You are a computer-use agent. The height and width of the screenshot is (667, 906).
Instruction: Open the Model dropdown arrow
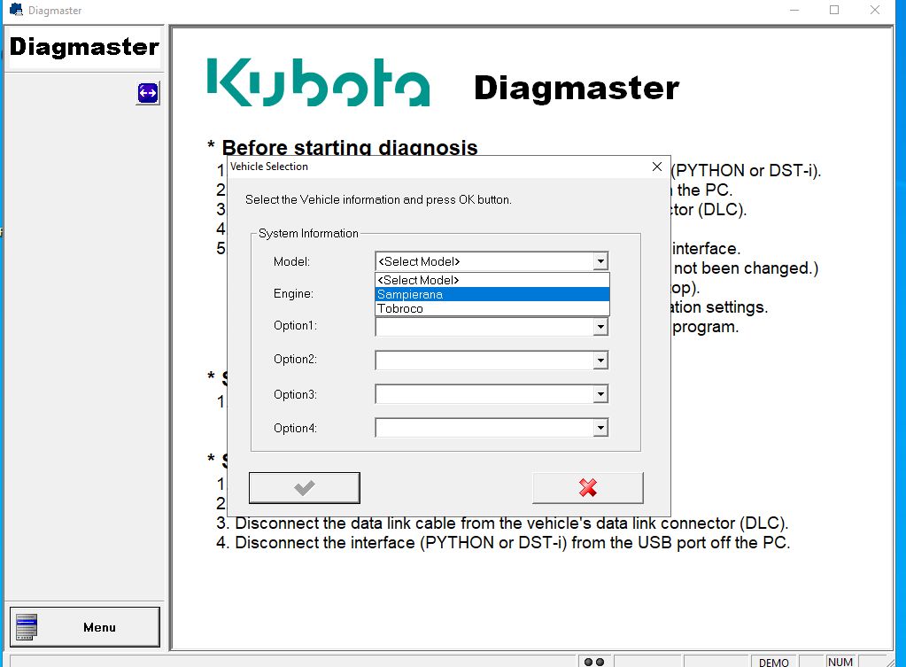pos(601,261)
